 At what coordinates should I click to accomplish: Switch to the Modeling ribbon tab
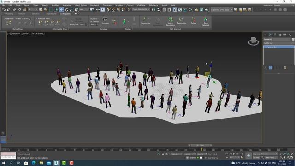(9, 14)
